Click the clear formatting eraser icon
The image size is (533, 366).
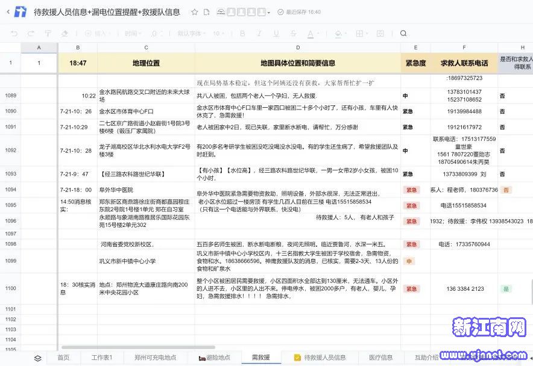[65, 34]
